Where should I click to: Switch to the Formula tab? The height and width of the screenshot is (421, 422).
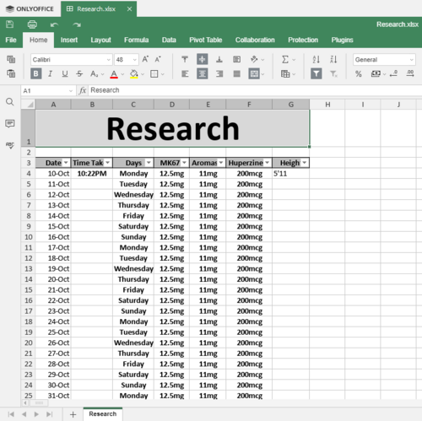tap(137, 40)
